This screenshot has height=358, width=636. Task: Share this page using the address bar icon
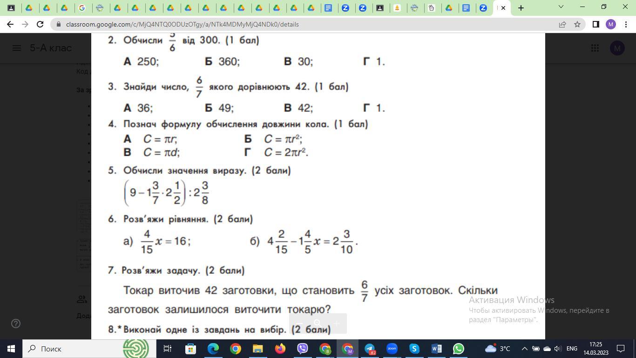click(x=562, y=24)
